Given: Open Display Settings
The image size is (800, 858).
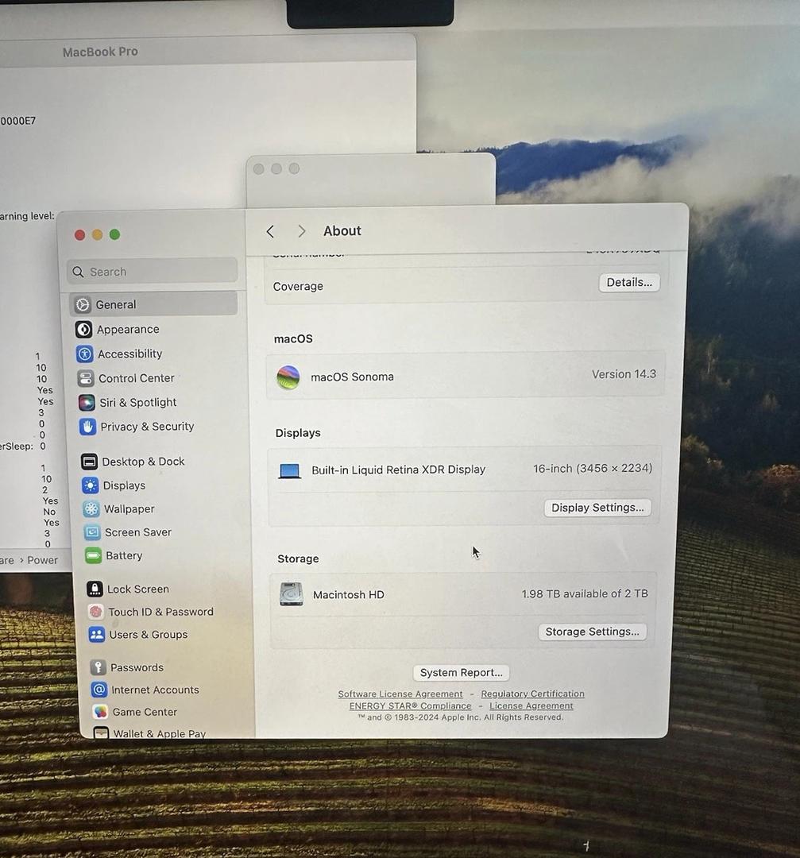Looking at the screenshot, I should (597, 508).
